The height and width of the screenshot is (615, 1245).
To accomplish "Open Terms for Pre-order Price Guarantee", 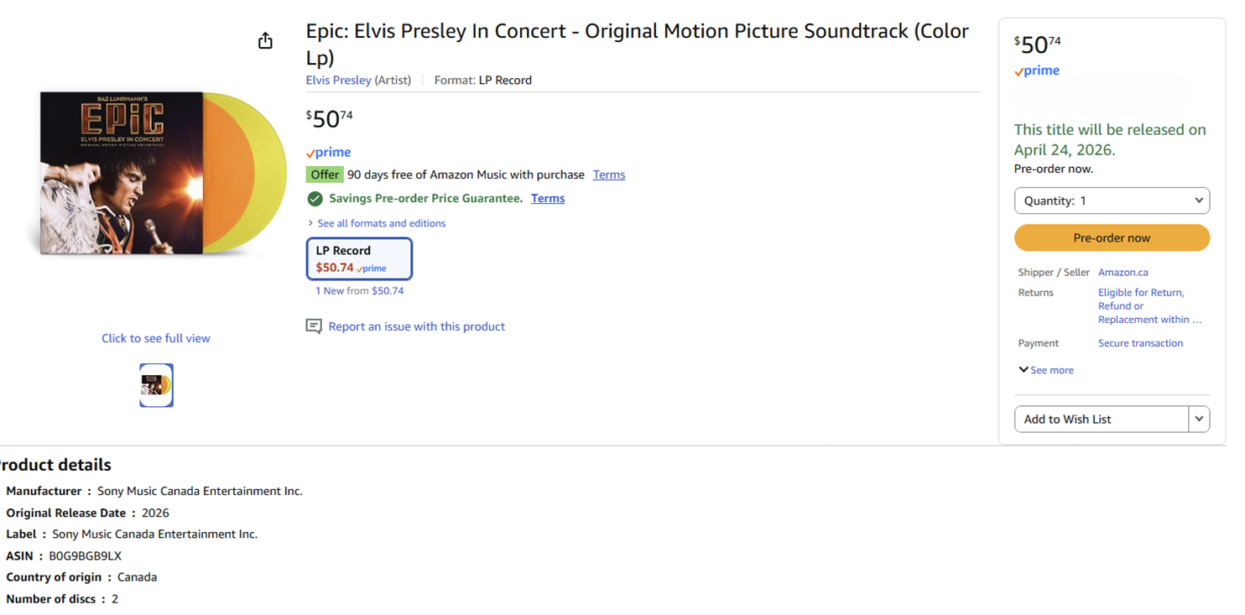I will coord(547,199).
